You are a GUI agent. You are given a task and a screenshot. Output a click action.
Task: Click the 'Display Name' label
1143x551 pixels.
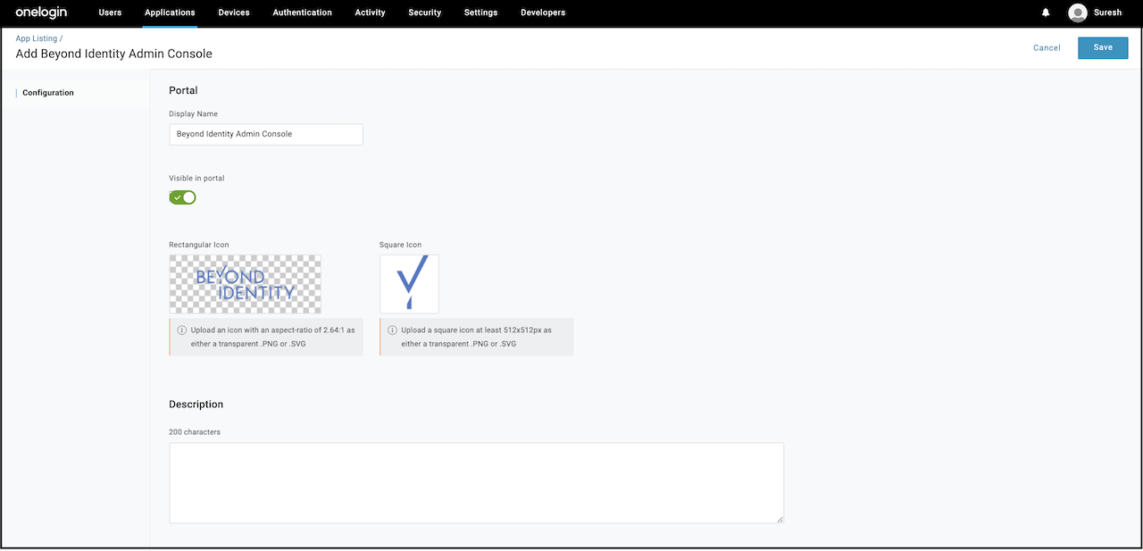(x=193, y=114)
